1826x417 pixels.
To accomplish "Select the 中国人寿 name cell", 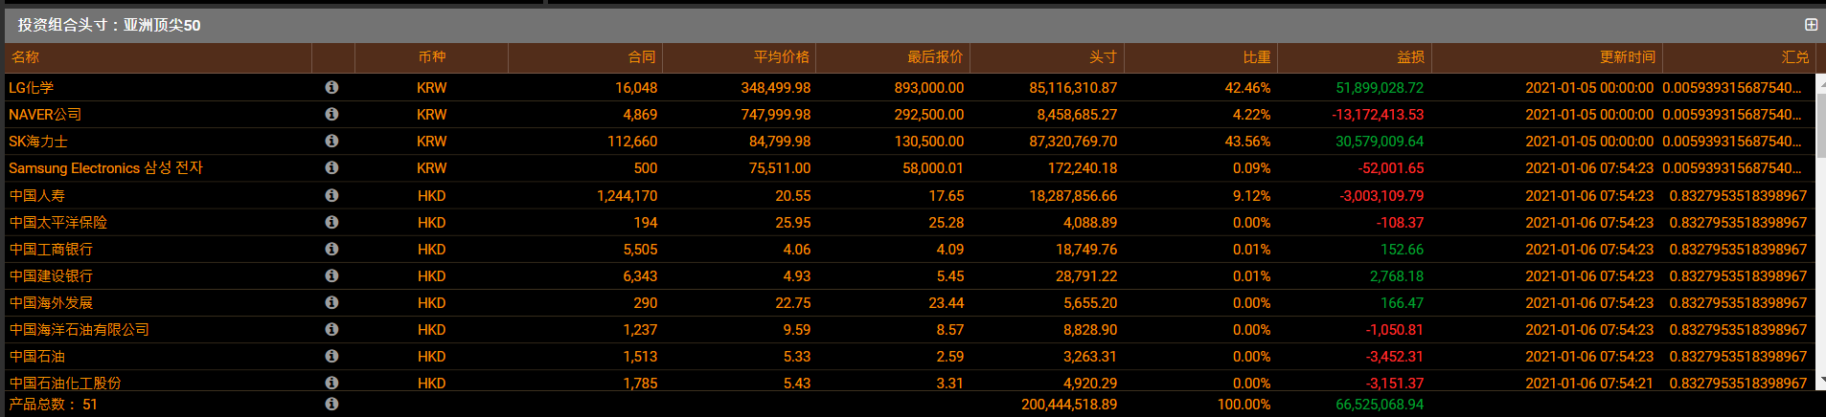I will tap(37, 195).
